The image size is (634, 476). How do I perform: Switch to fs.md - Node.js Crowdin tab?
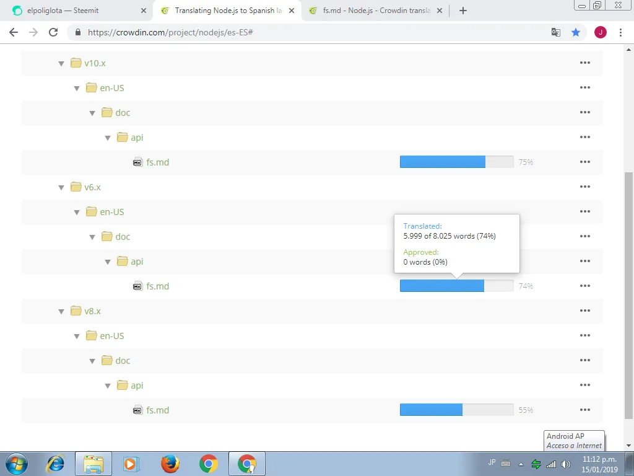[376, 11]
